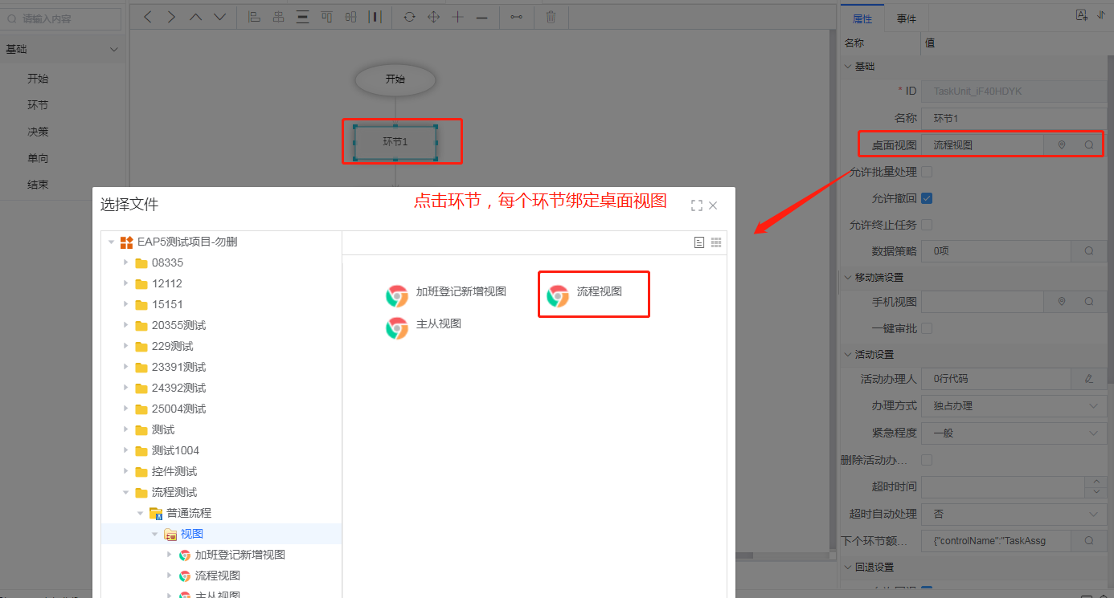1114x598 pixels.
Task: Uncheck the 允许撤回 checkbox
Action: [927, 198]
